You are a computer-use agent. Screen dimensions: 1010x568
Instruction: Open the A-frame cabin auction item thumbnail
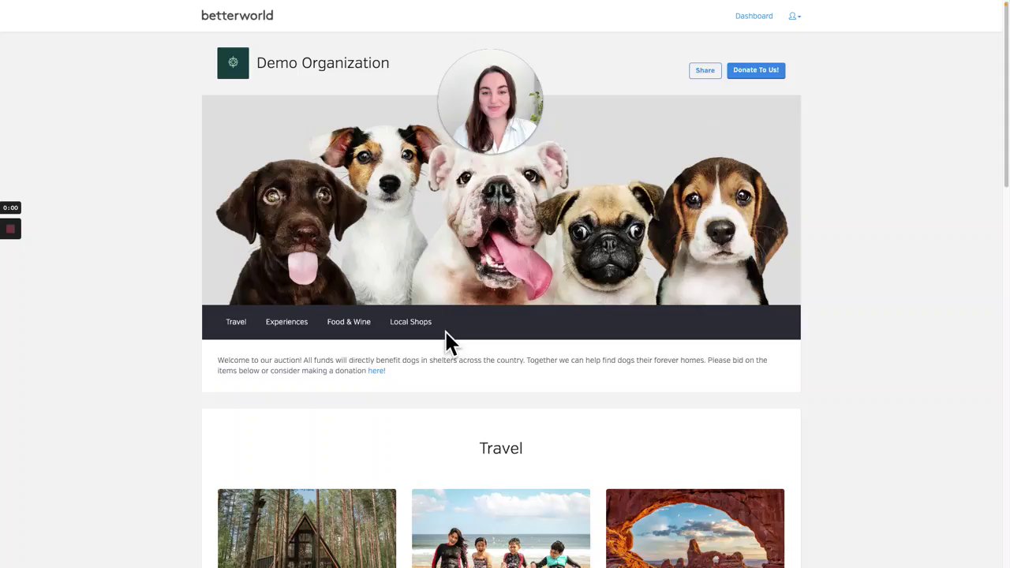tap(307, 529)
